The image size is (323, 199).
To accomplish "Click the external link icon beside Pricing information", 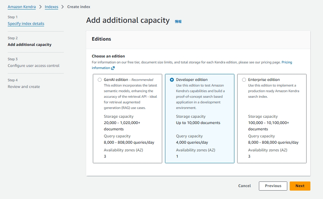I will 113,68.
